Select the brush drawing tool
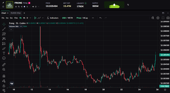The width and height of the screenshot is (170, 93). [x=4, y=48]
